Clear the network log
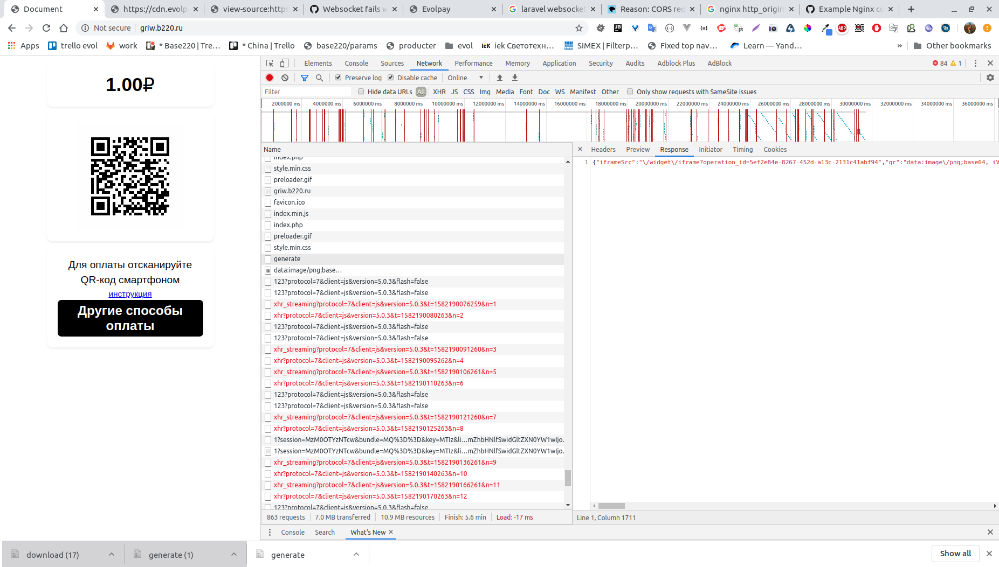This screenshot has height=567, width=999. [x=285, y=78]
